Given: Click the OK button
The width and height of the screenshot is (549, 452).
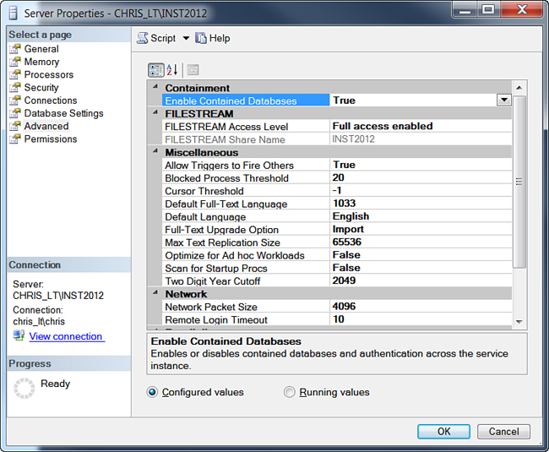Looking at the screenshot, I should pos(443,431).
